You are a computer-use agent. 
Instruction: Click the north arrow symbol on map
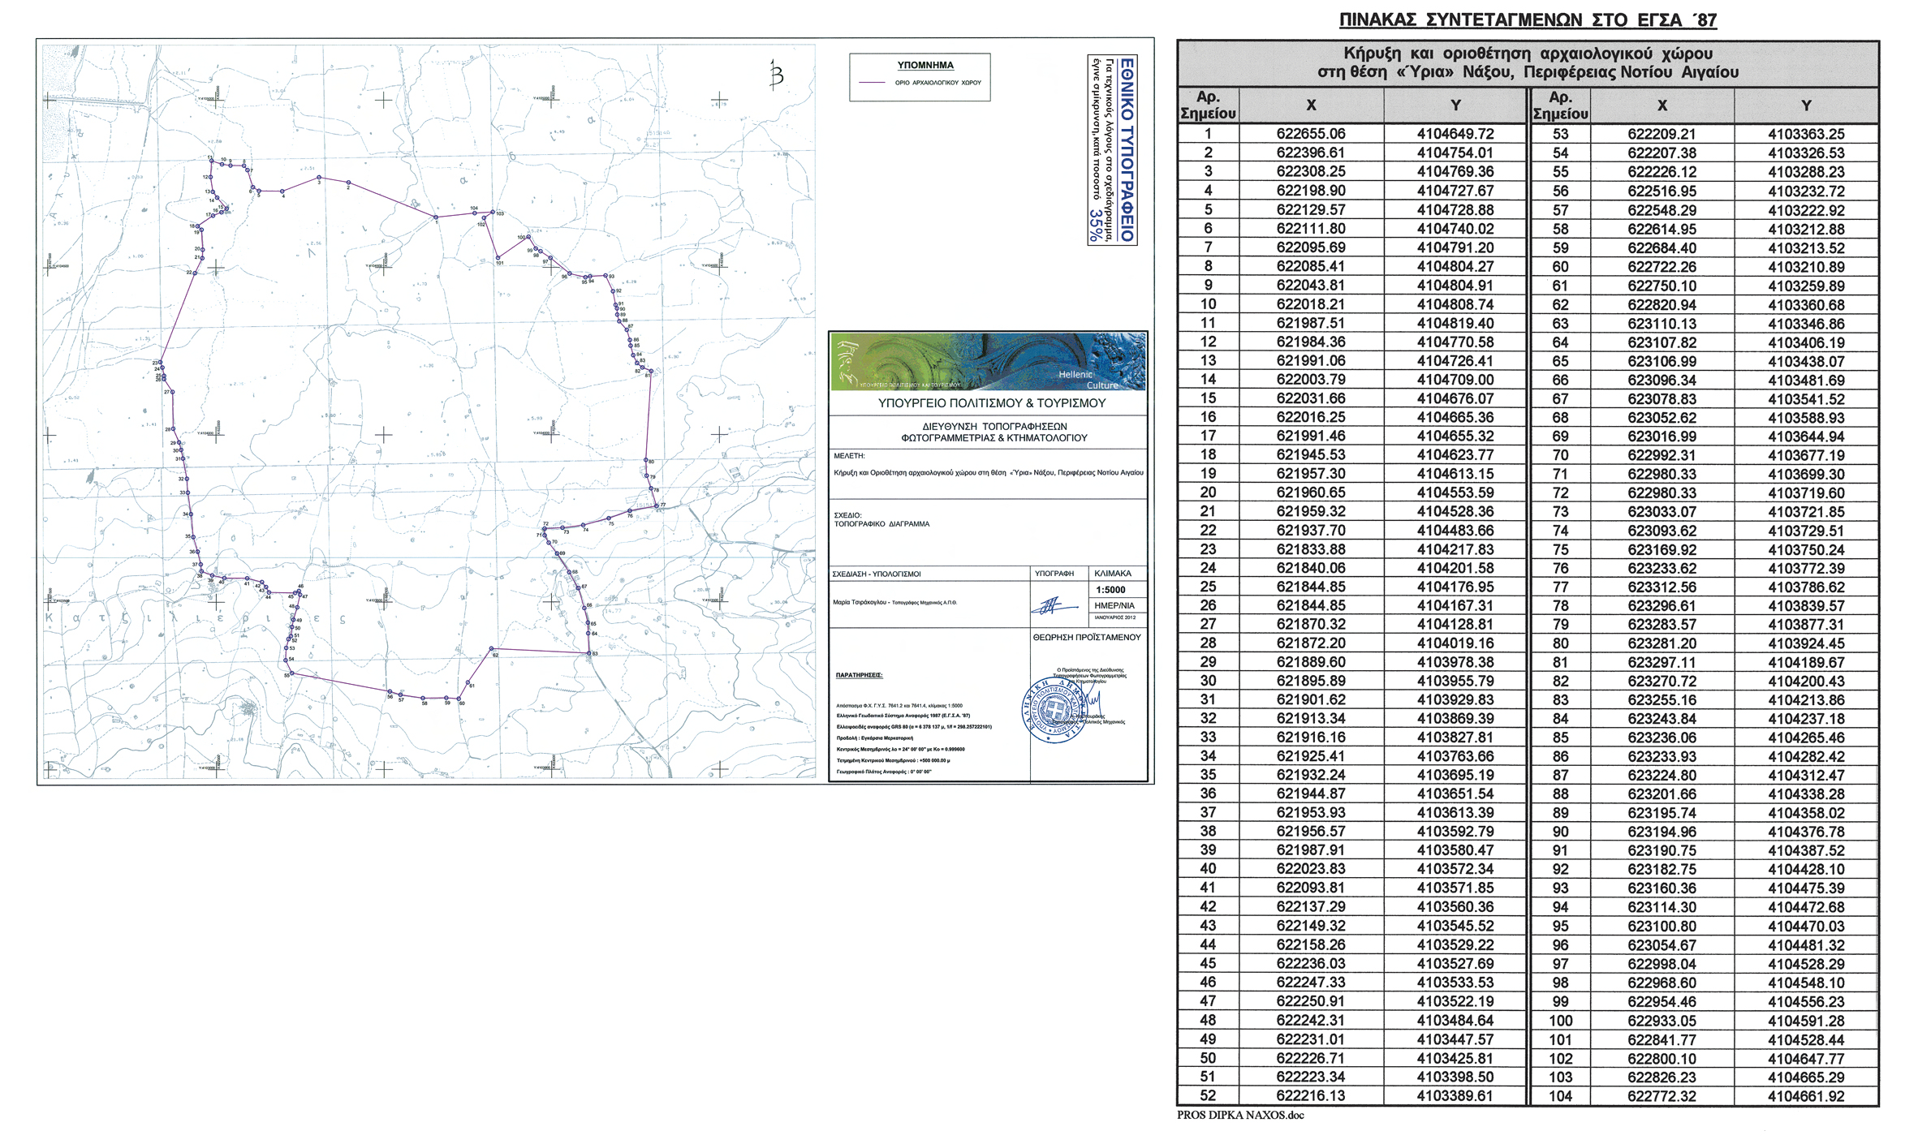click(777, 74)
